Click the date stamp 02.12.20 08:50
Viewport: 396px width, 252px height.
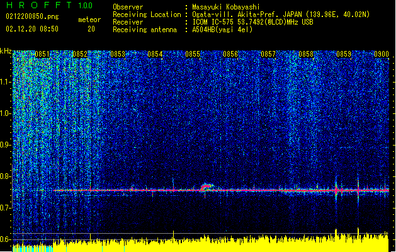(x=32, y=29)
